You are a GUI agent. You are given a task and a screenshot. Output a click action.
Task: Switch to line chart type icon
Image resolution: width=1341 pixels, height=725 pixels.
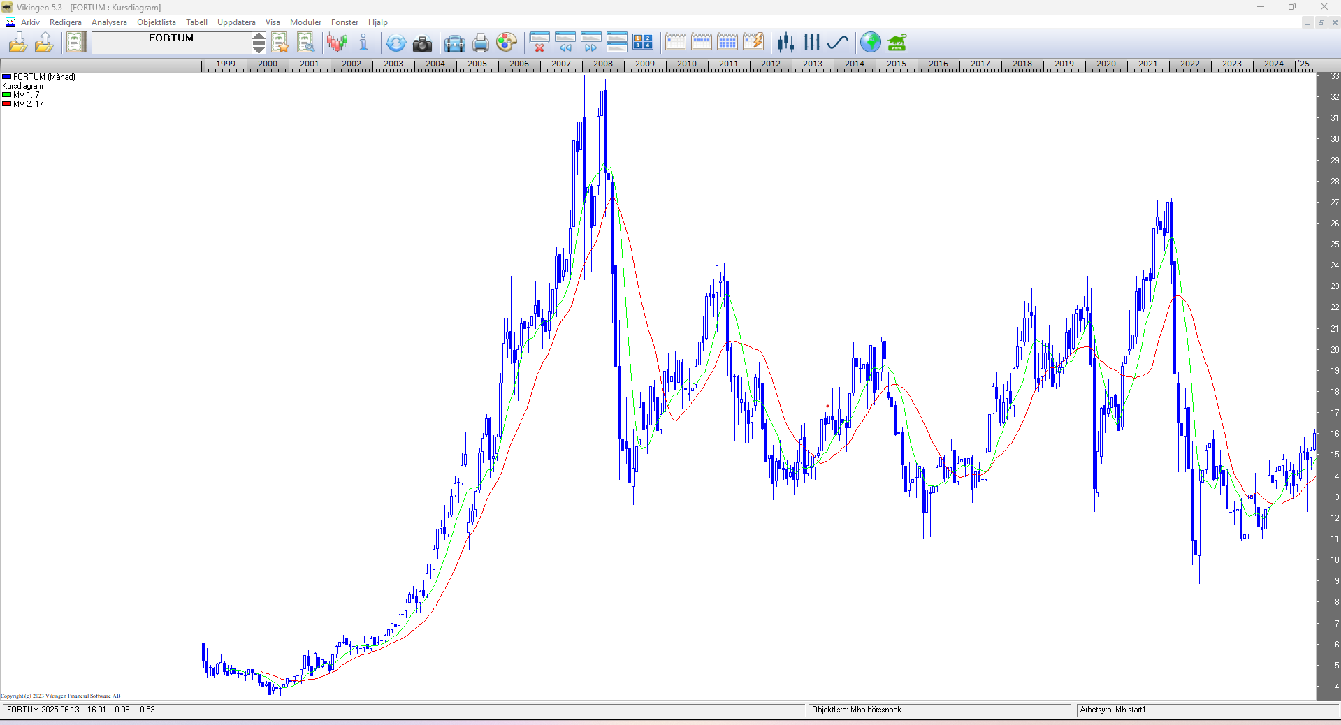[838, 43]
